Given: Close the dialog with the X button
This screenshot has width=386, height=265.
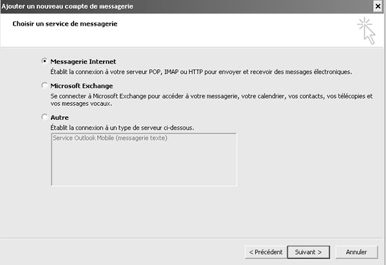Looking at the screenshot, I should tap(378, 6).
